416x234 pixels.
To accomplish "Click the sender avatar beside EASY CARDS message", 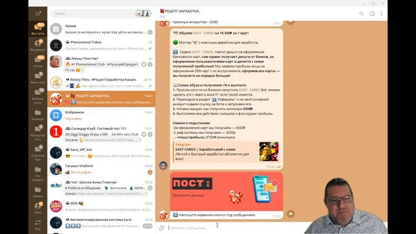I will click(163, 165).
